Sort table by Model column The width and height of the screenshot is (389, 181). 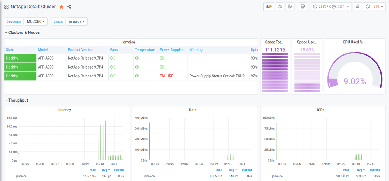click(43, 50)
